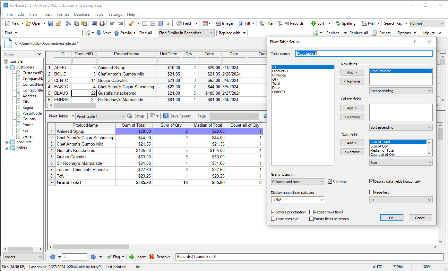Viewport: 448px width, 271px height.
Task: Enable Empty fields as zeroes checkbox
Action: point(311,219)
